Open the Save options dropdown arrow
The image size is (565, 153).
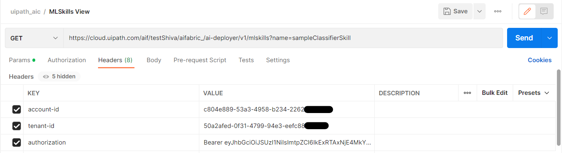(x=479, y=11)
